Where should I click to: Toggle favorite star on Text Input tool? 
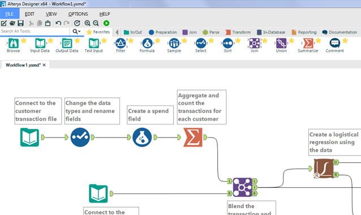104,41
